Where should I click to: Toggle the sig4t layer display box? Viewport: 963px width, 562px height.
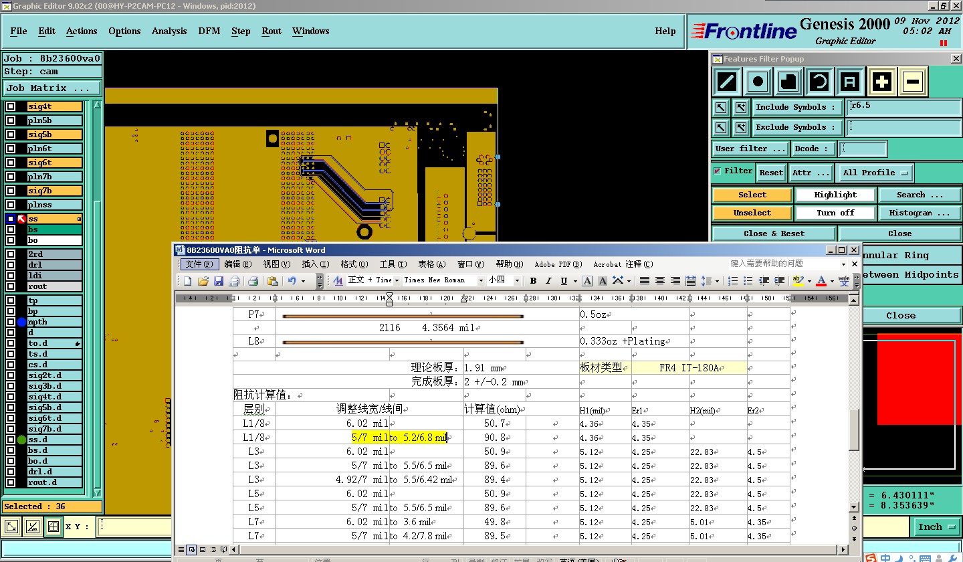11,106
